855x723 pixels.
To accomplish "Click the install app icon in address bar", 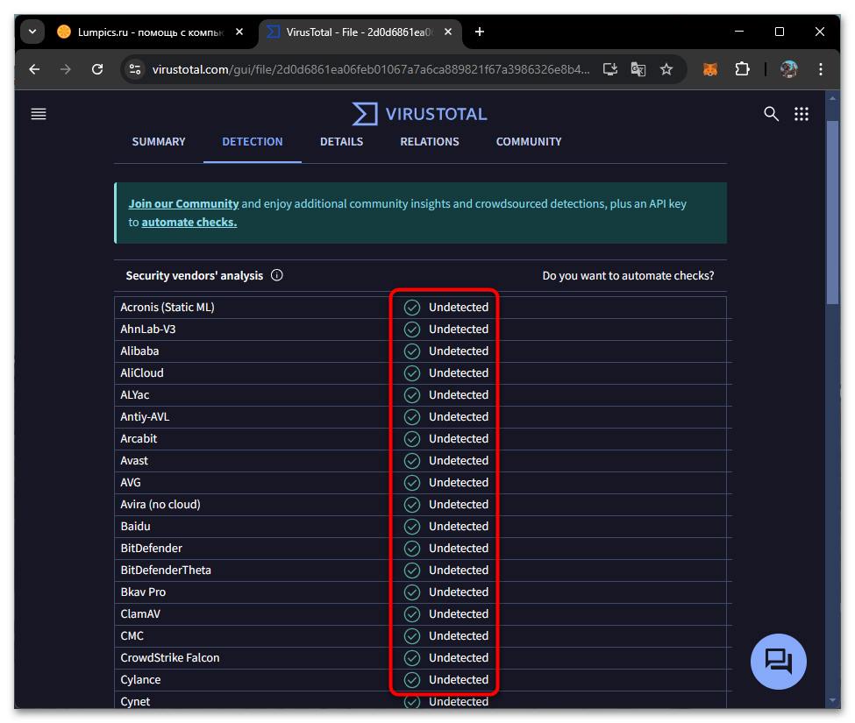I will pos(610,69).
